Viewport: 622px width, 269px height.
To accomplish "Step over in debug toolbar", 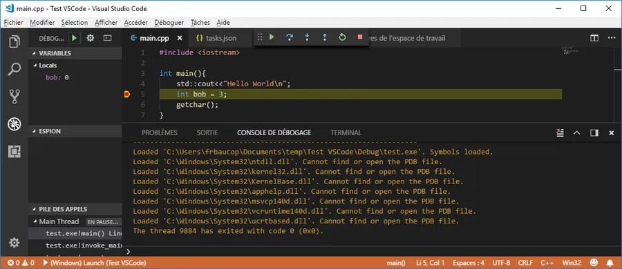I will tap(290, 37).
